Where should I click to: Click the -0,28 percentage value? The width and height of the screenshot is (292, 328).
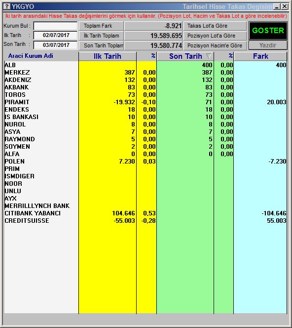click(148, 221)
